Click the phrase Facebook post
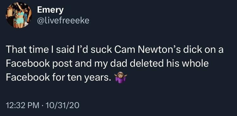The image size is (237, 116). click(x=39, y=64)
